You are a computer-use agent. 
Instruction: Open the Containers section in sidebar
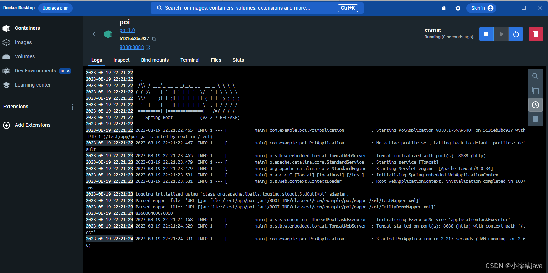(27, 28)
